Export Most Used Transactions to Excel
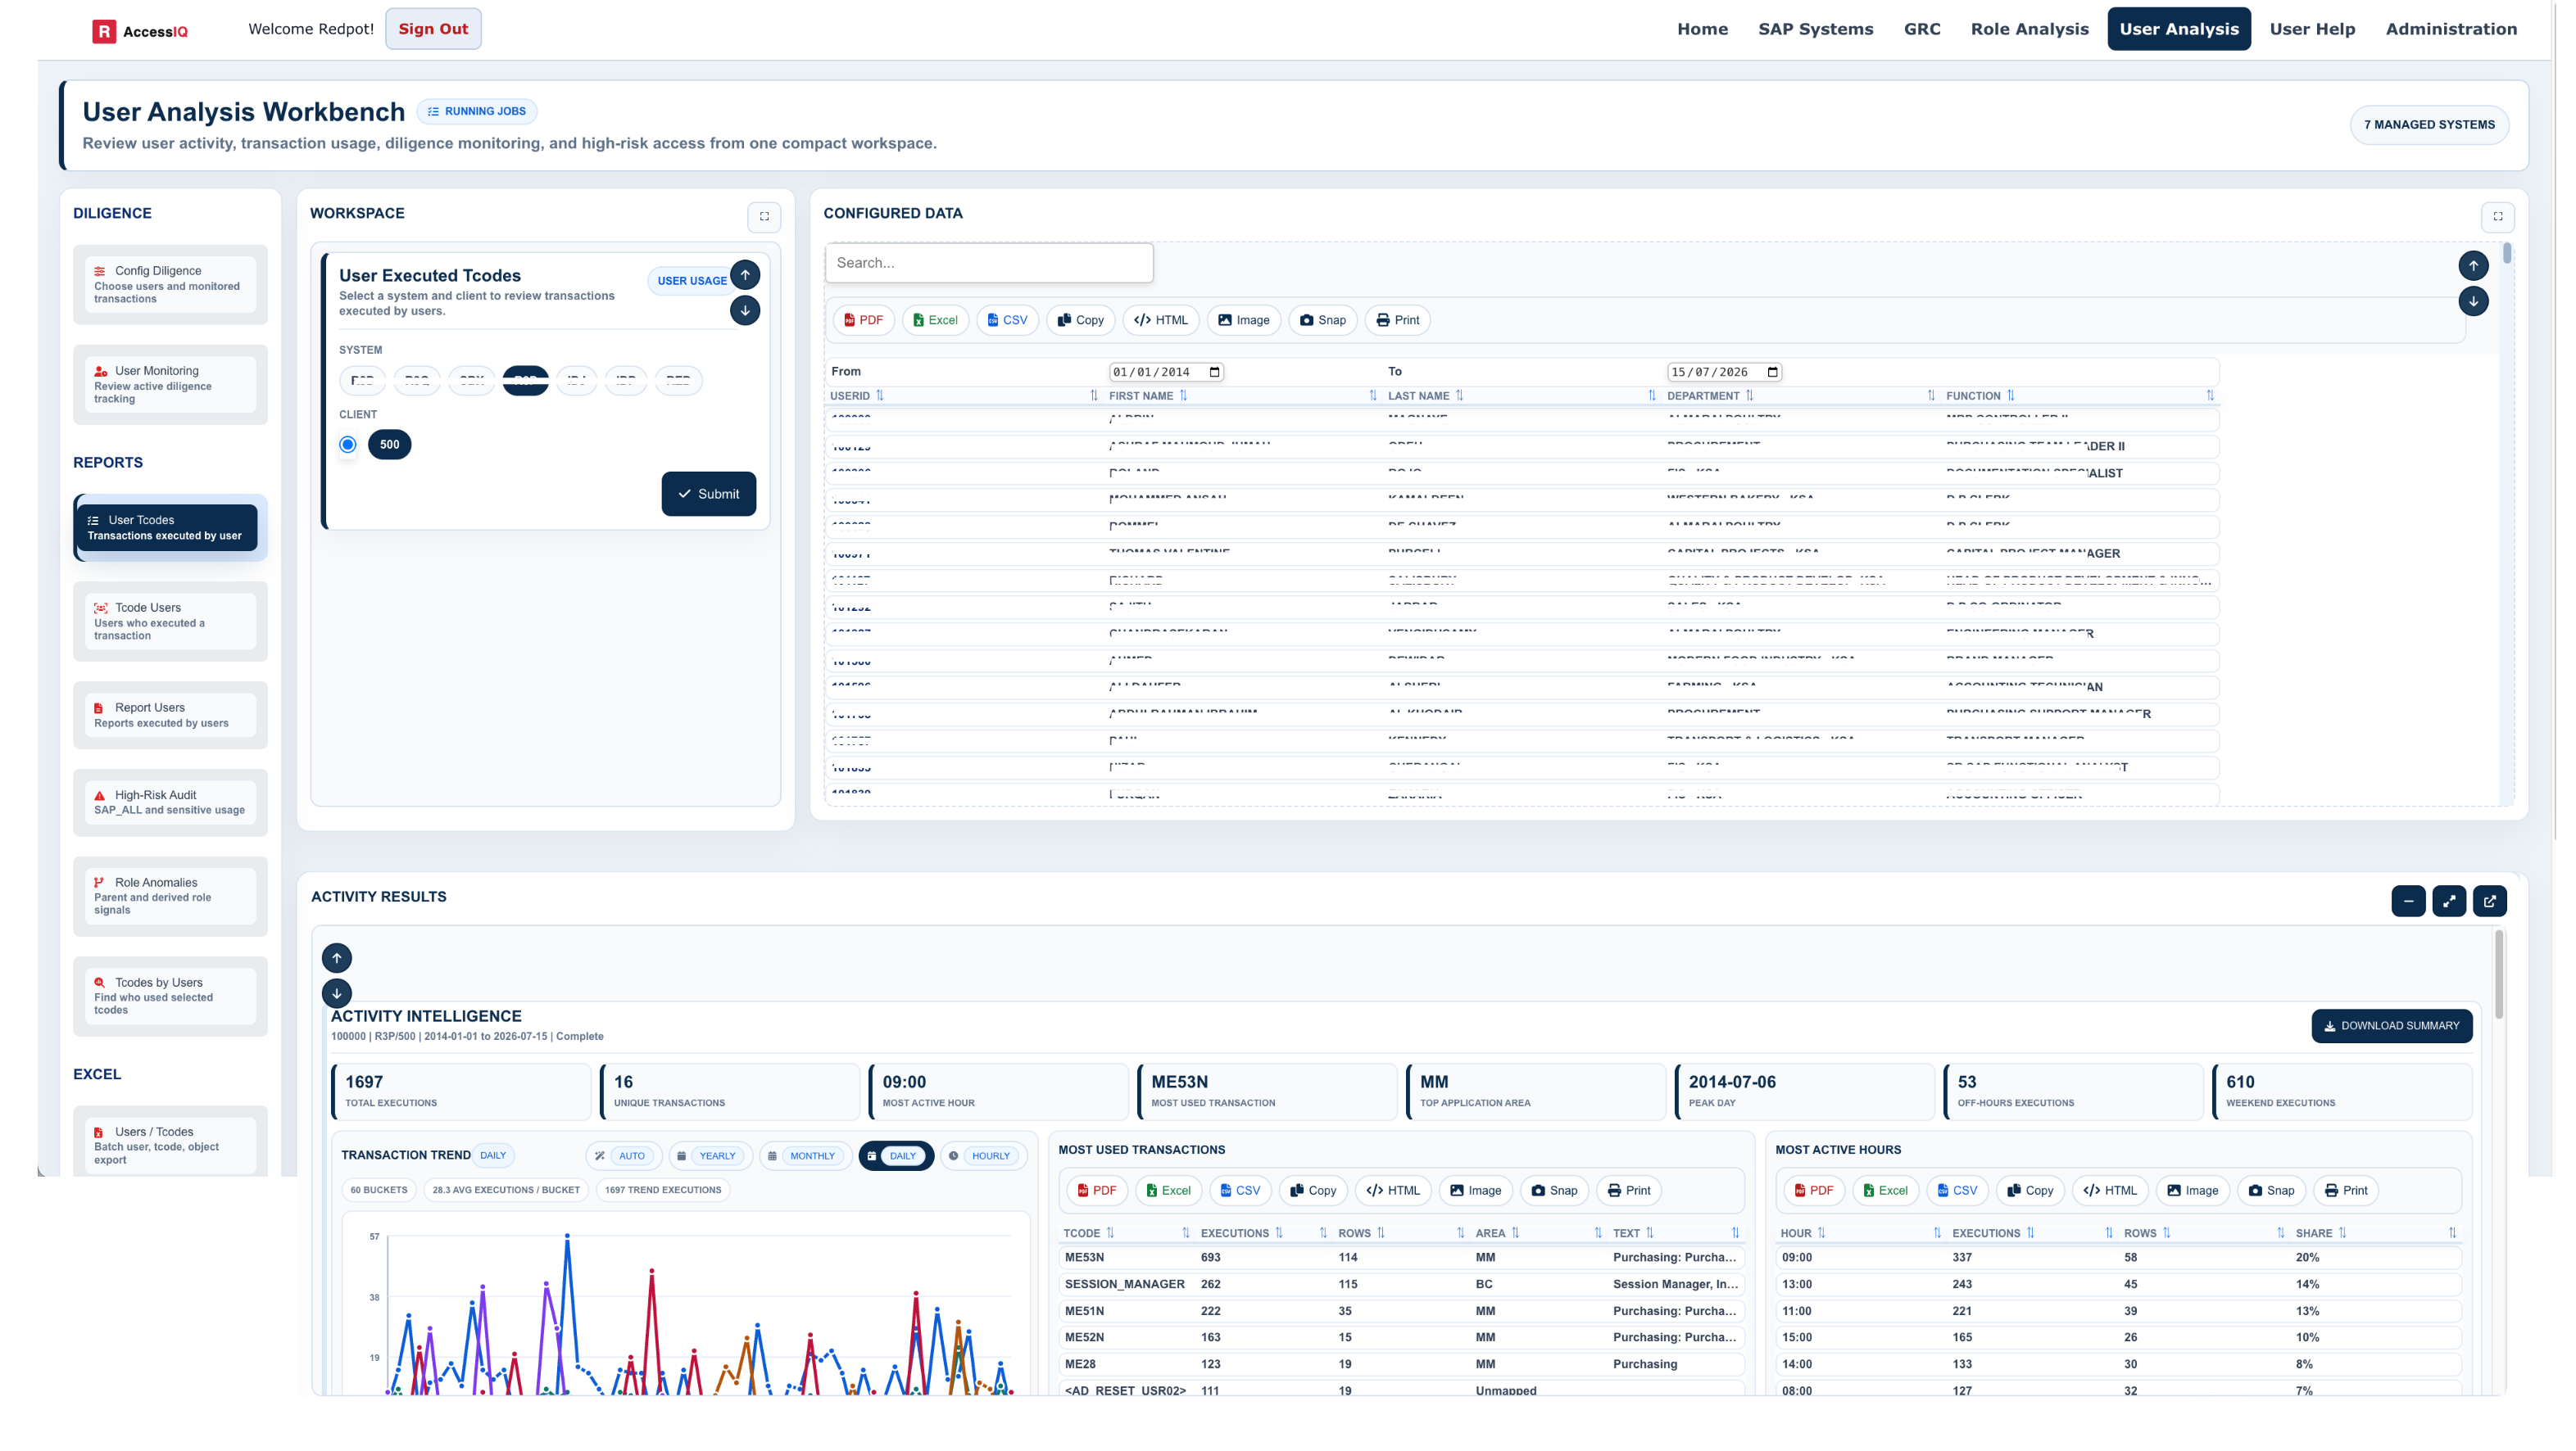This screenshot has width=2576, height=1451. pos(1168,1190)
